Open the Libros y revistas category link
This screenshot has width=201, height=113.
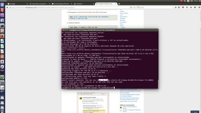click(x=124, y=13)
